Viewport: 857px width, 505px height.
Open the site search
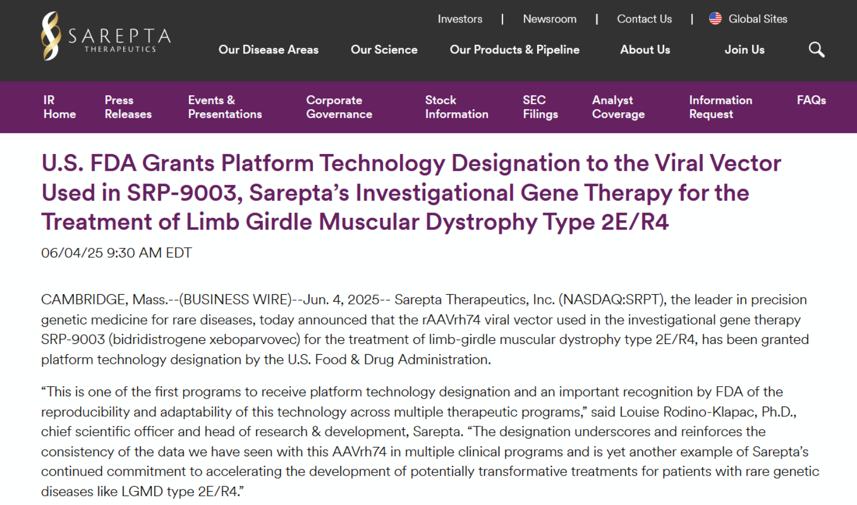816,50
